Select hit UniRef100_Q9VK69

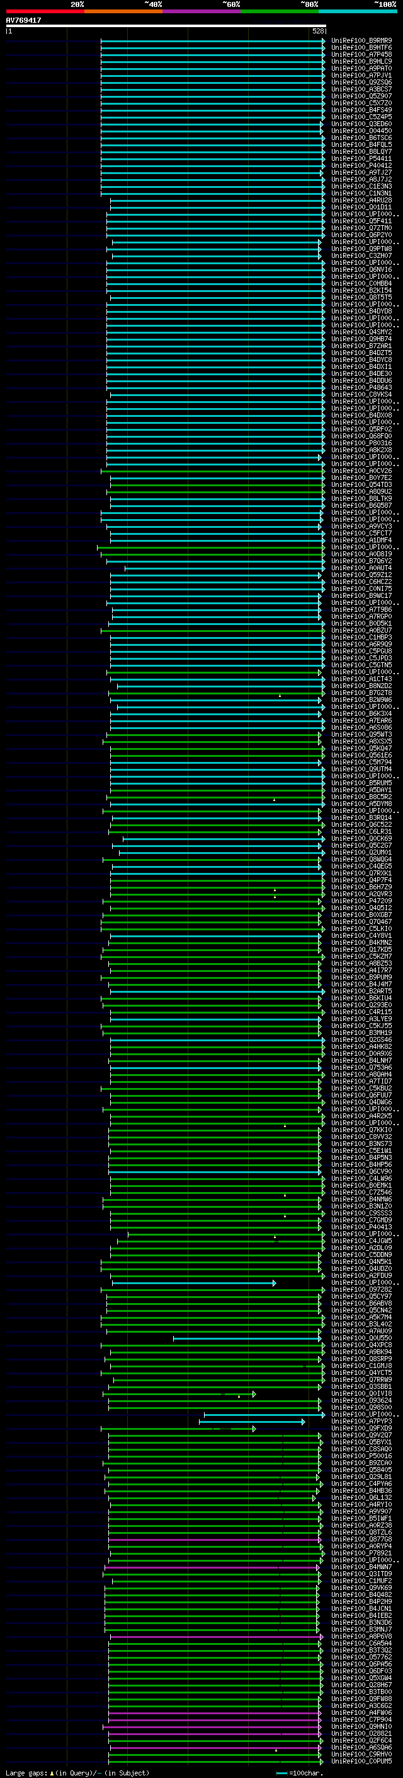coord(361,1588)
